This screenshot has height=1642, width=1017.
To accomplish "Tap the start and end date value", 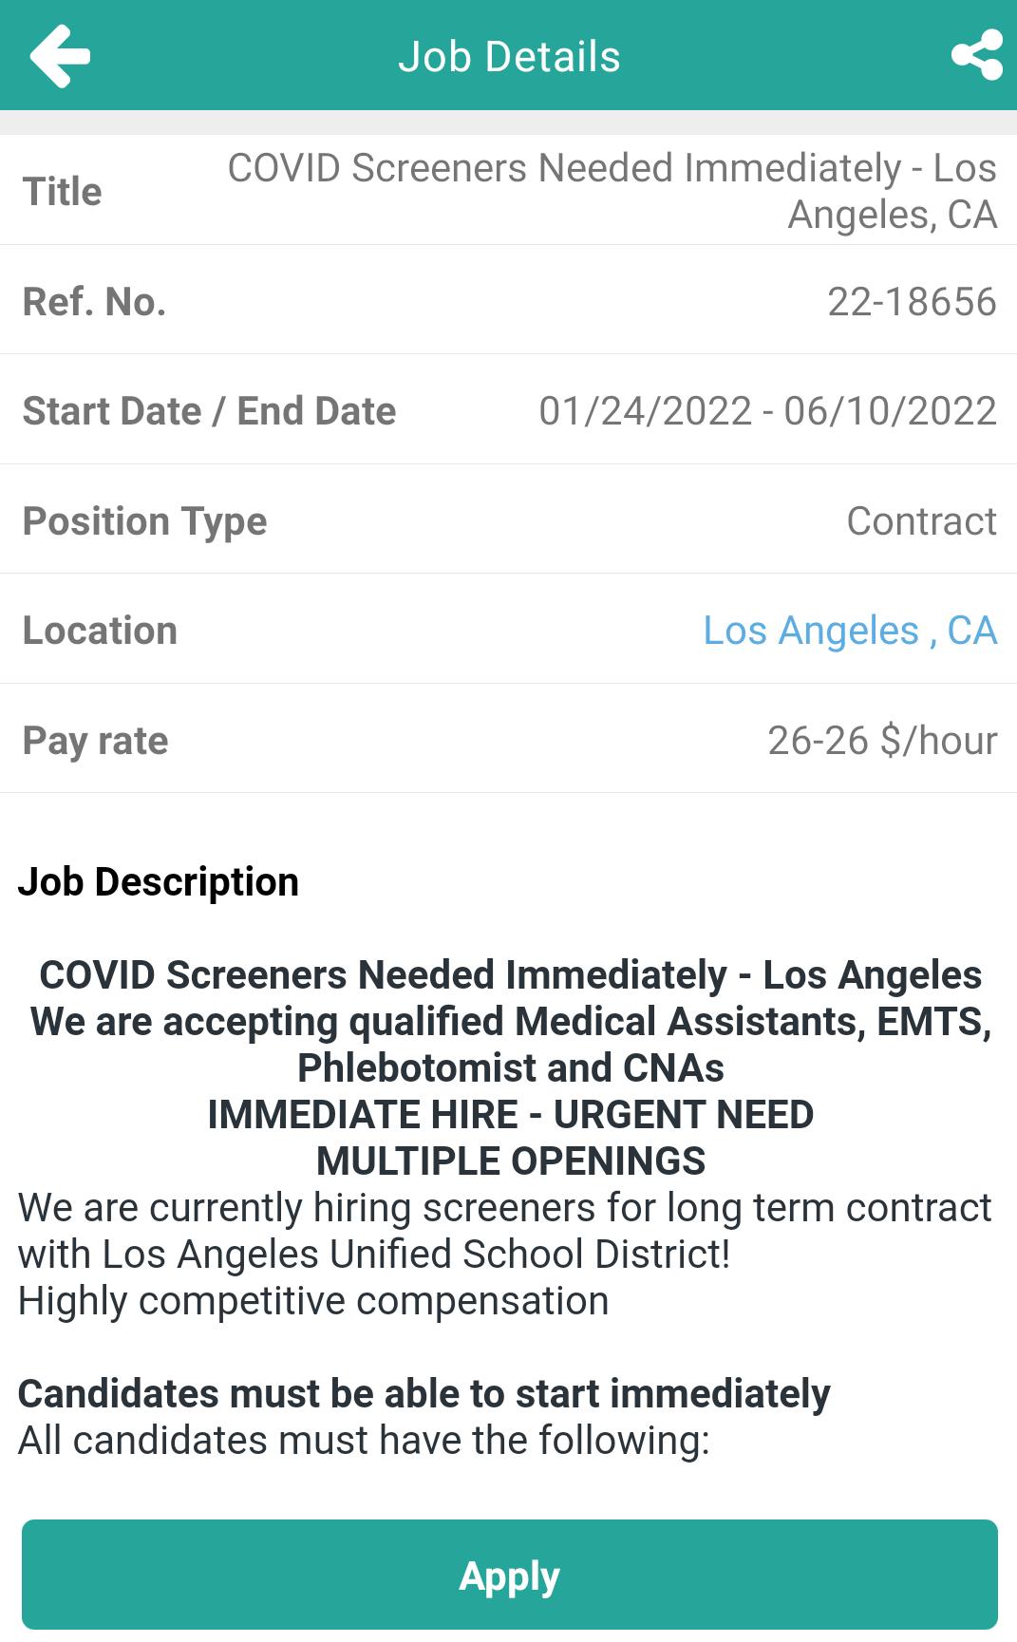I will [x=767, y=411].
